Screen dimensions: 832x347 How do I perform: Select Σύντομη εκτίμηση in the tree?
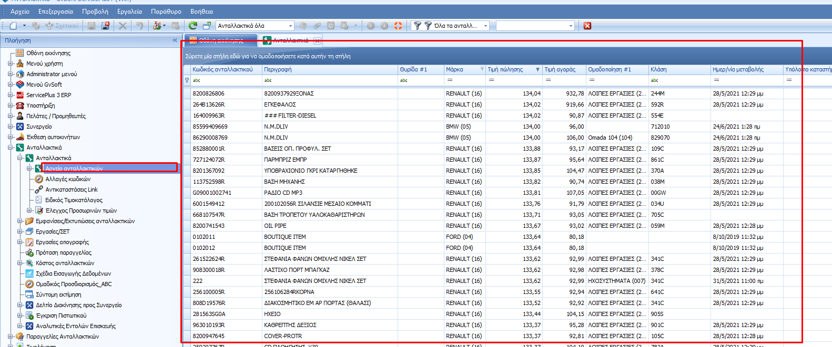pyautogui.click(x=58, y=295)
